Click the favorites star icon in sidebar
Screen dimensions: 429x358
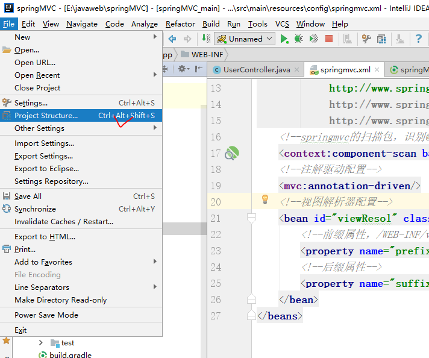[6, 341]
